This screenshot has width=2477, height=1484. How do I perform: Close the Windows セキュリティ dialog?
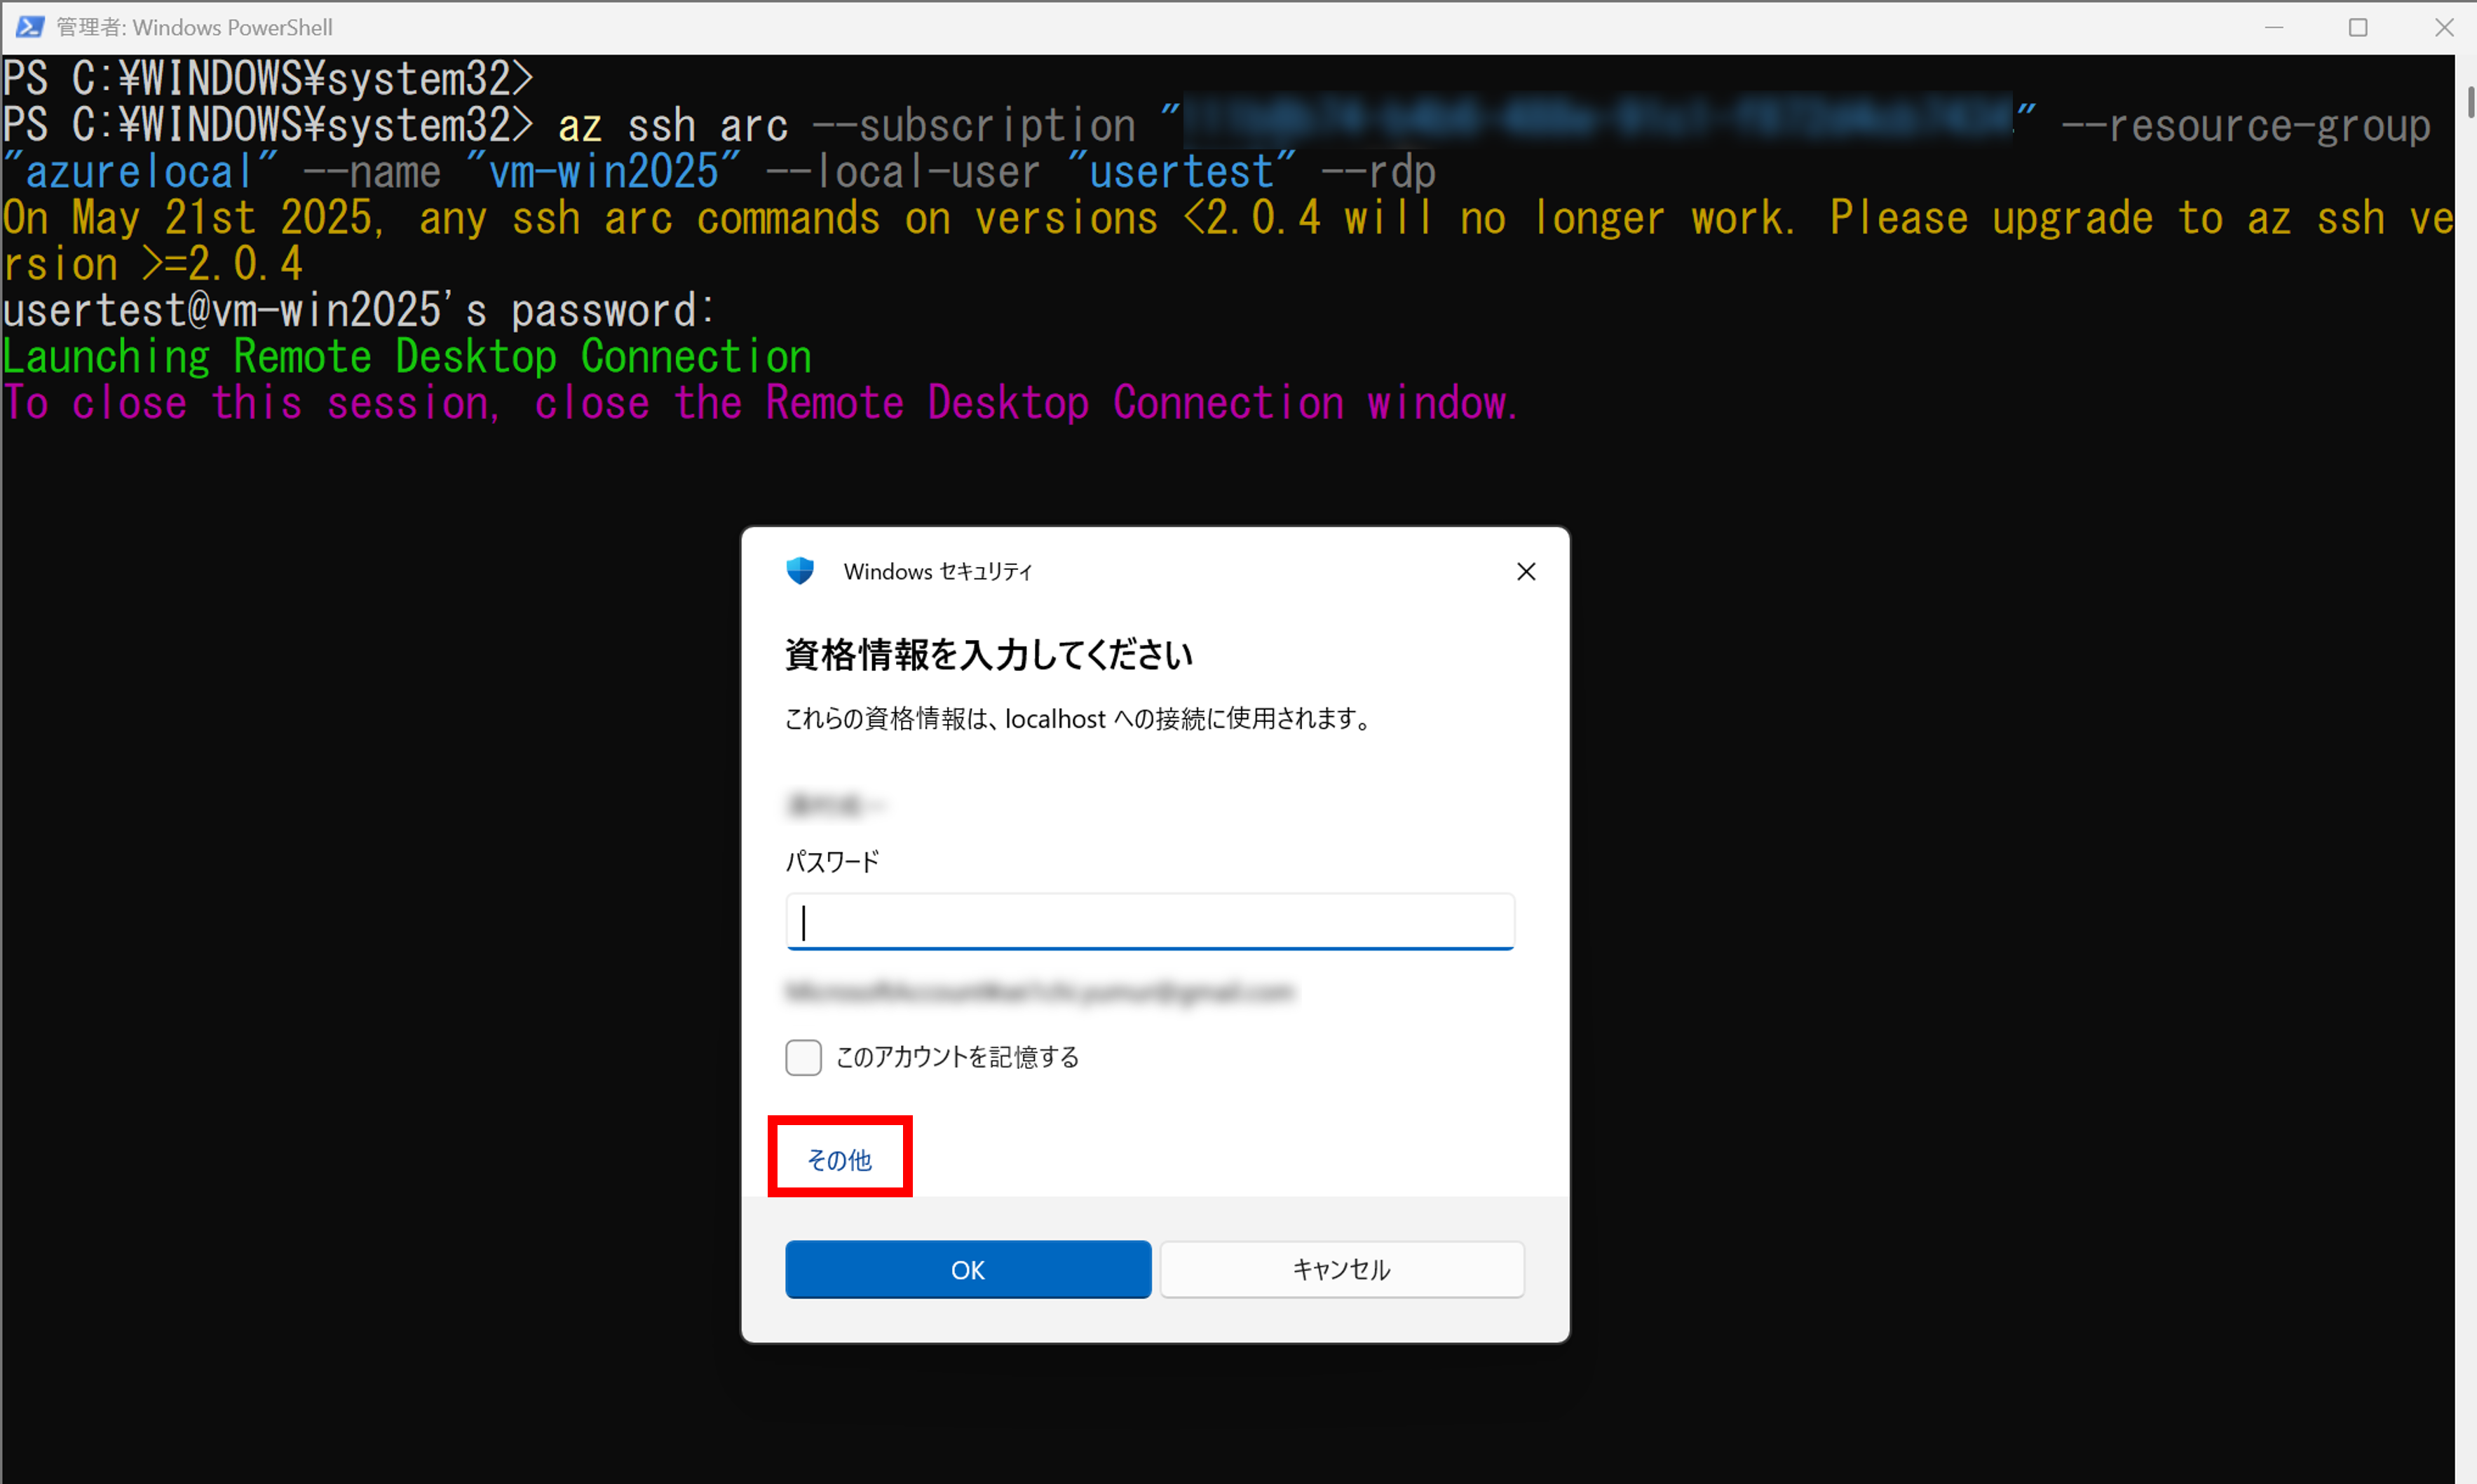click(1526, 571)
